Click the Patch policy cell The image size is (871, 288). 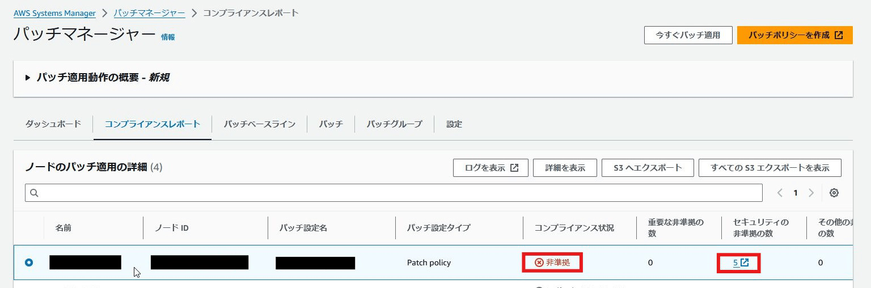[429, 262]
